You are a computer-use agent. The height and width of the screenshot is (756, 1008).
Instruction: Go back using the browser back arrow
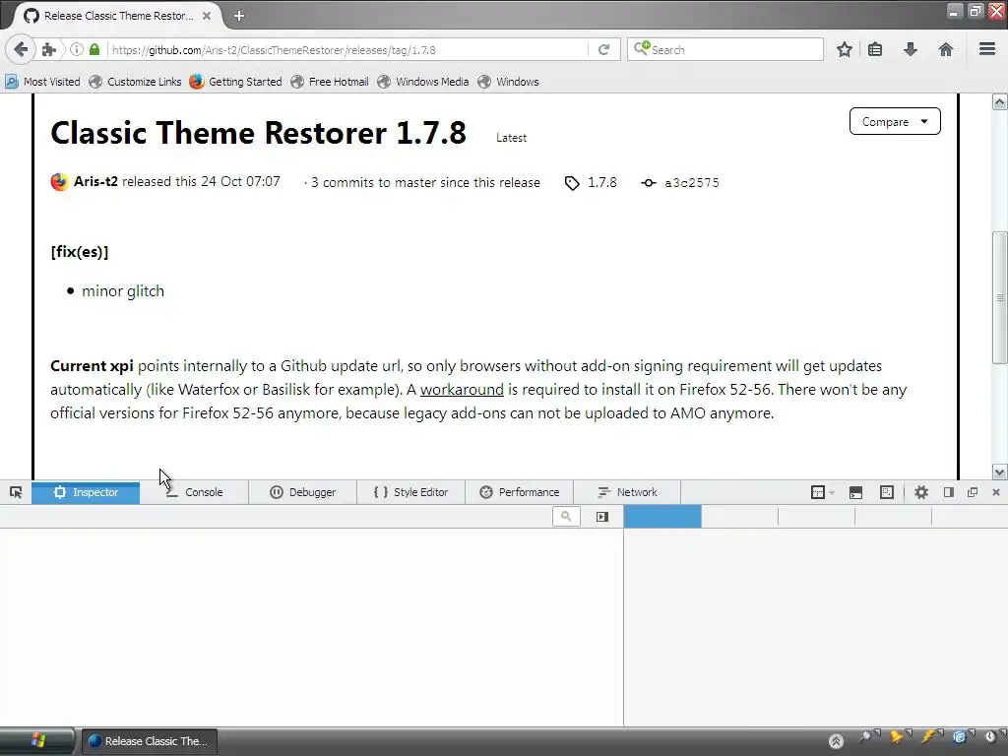pyautogui.click(x=21, y=49)
